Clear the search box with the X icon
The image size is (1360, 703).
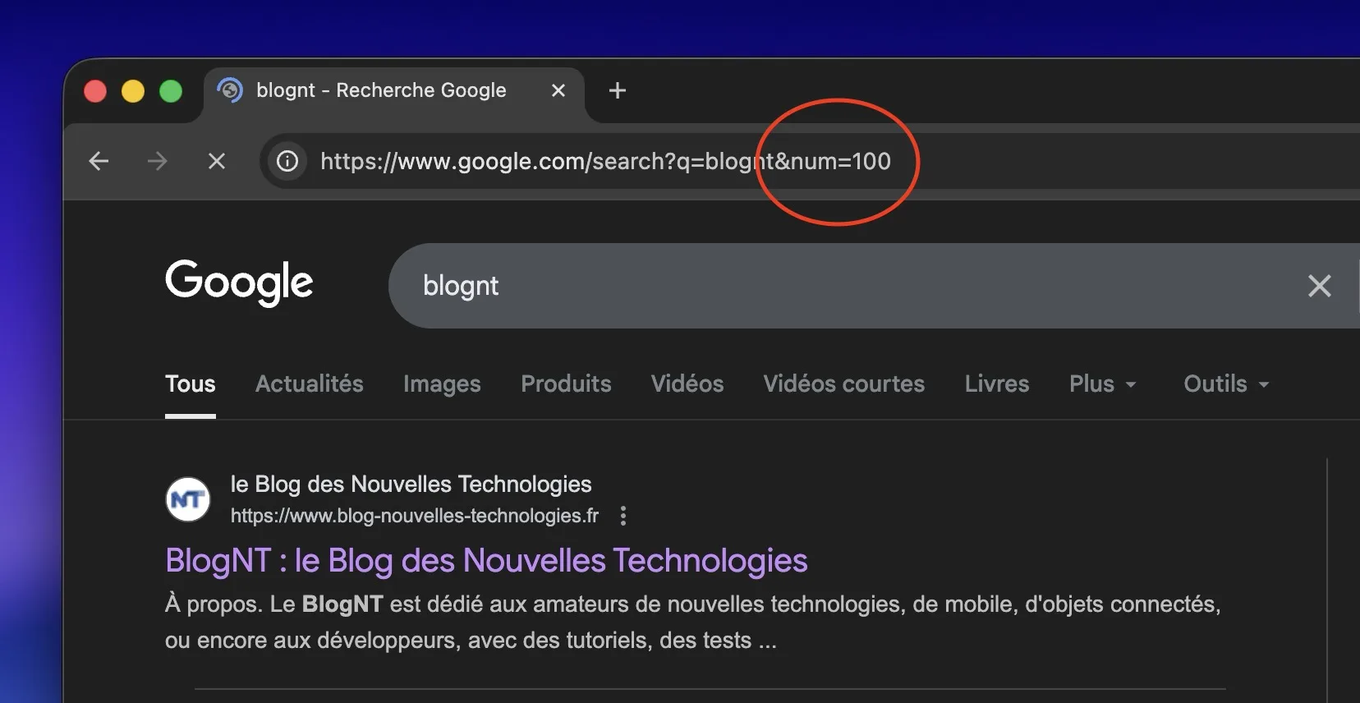1319,286
